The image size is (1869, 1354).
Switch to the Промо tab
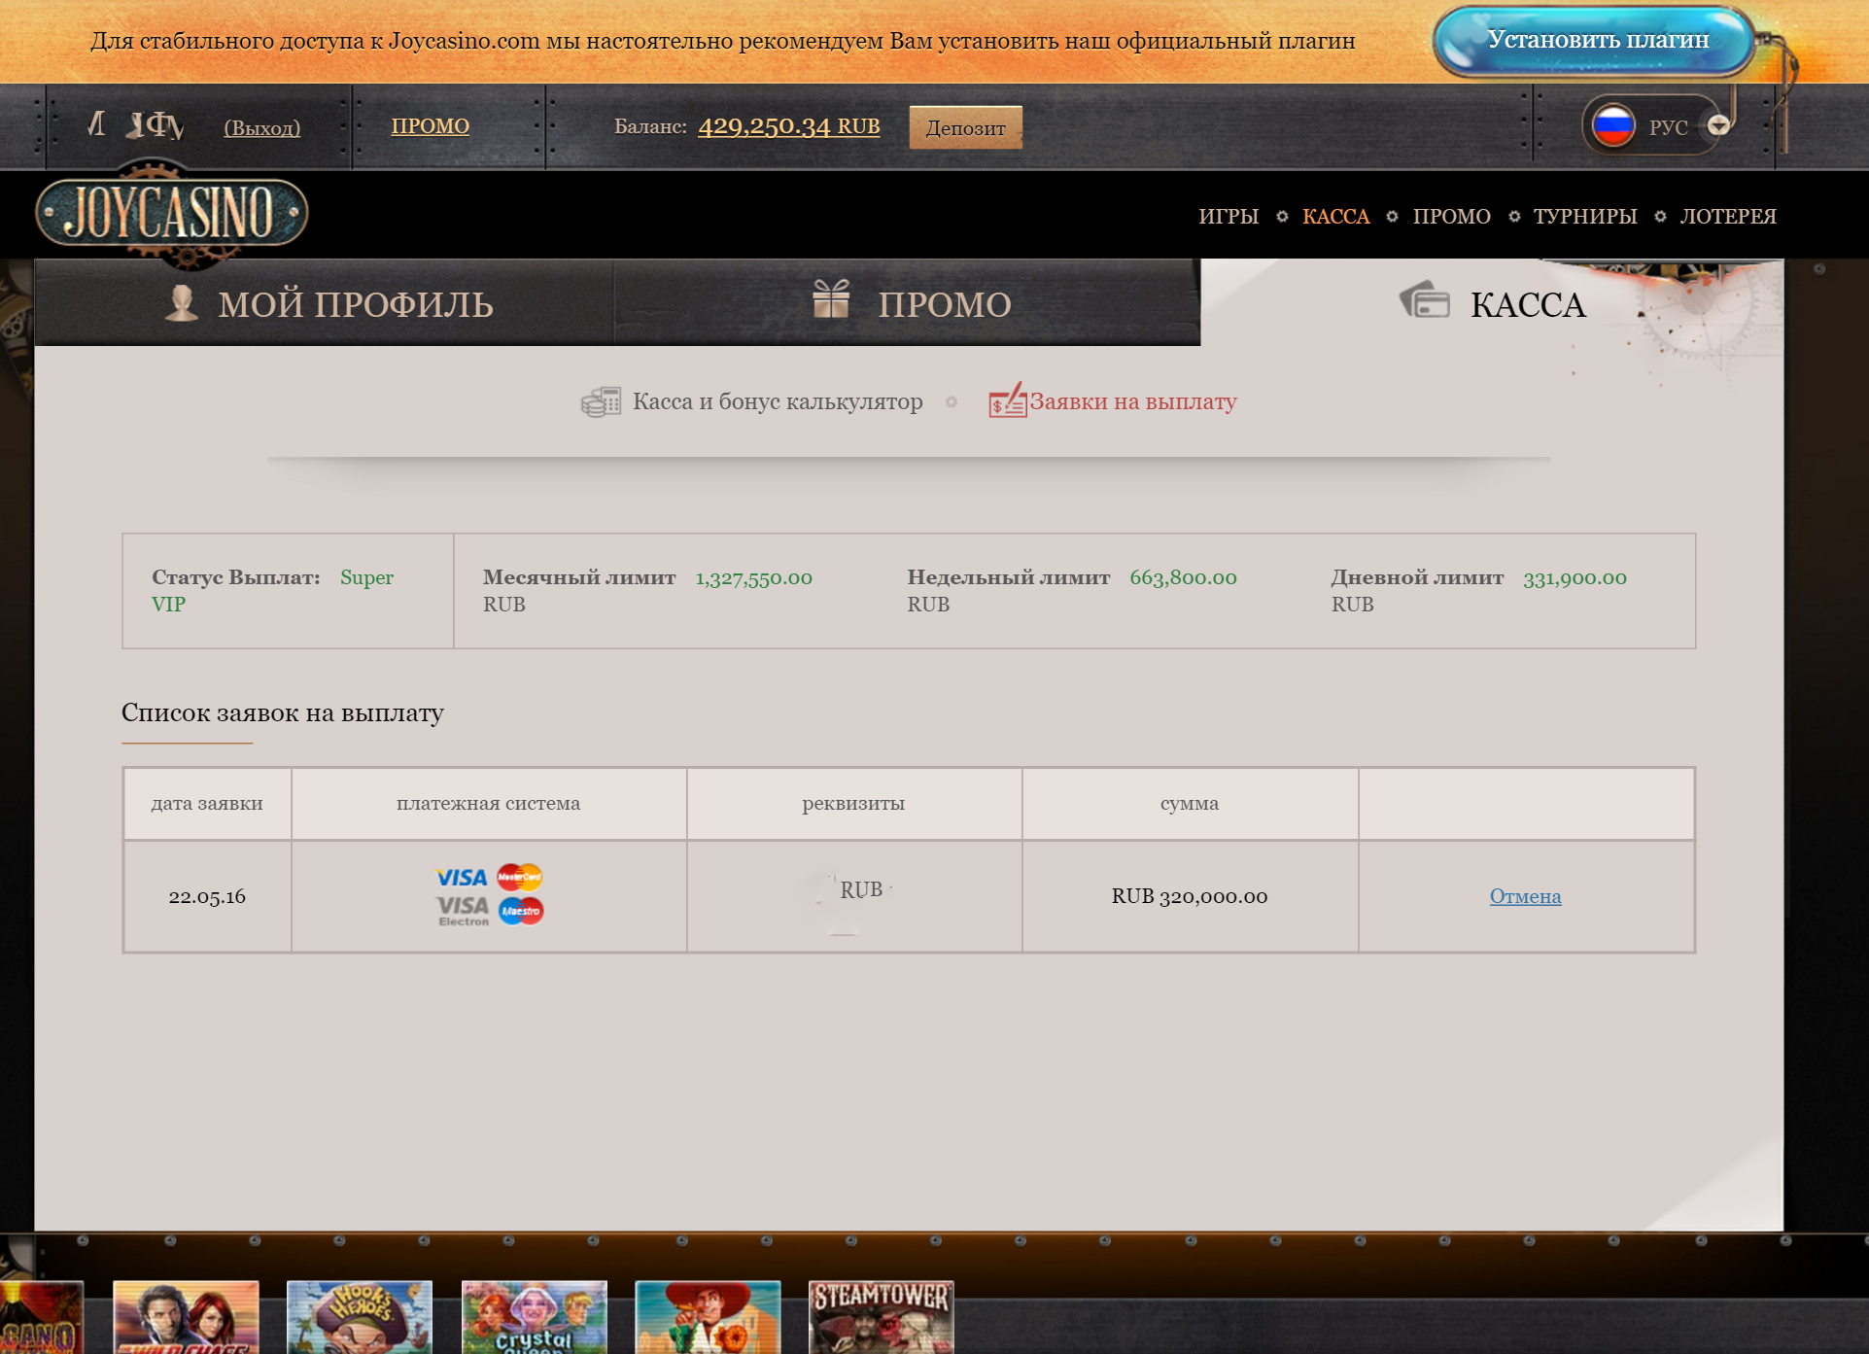click(x=944, y=305)
